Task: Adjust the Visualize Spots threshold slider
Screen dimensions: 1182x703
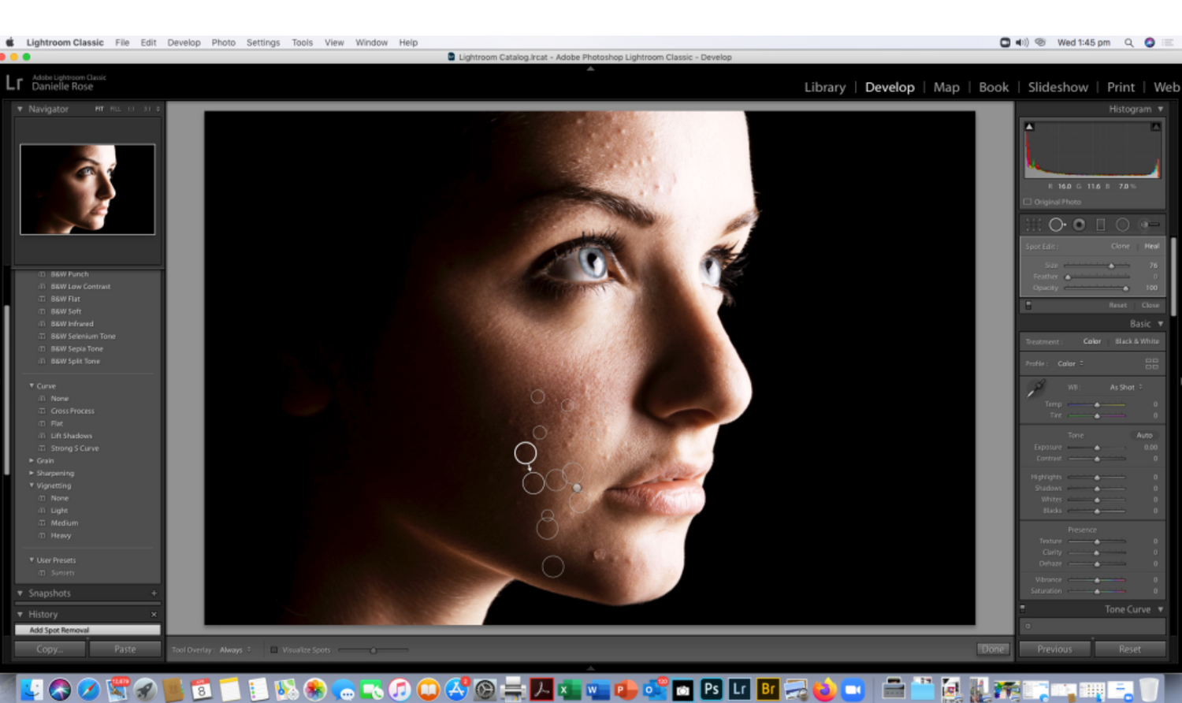Action: point(374,650)
